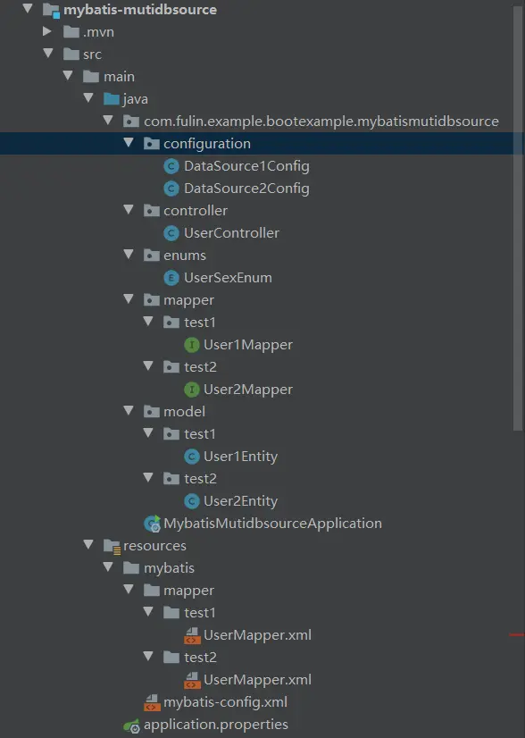Viewport: 525px width, 738px height.
Task: Collapse the resources folder arrow
Action: tap(88, 544)
